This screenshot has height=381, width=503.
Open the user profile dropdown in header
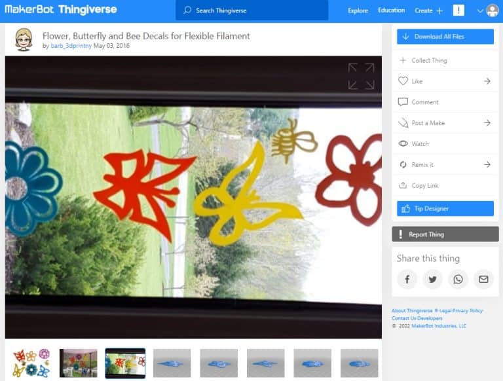click(x=488, y=10)
